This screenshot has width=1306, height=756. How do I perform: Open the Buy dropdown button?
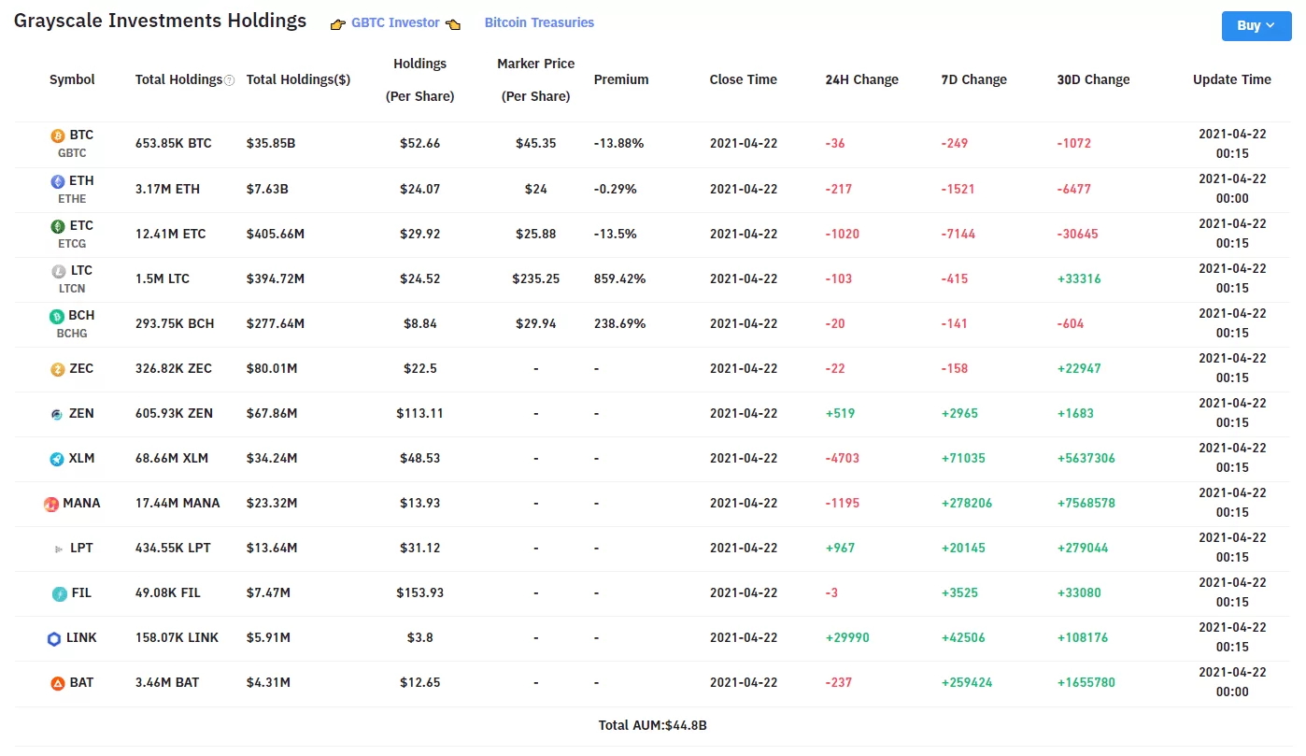pyautogui.click(x=1256, y=26)
